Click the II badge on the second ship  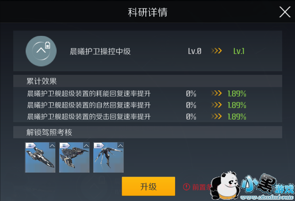[x=64, y=146]
